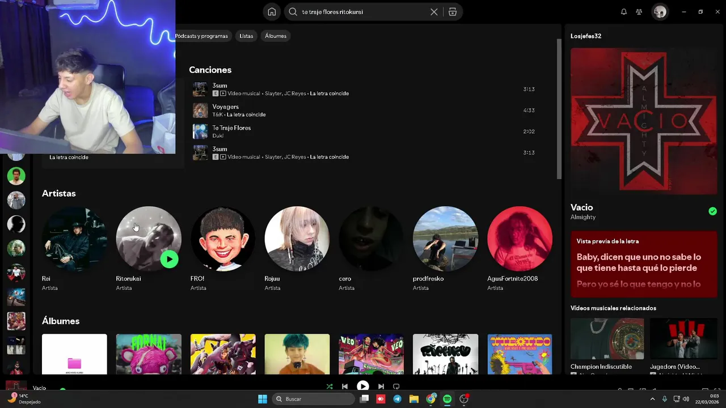Open the notifications bell

(624, 12)
